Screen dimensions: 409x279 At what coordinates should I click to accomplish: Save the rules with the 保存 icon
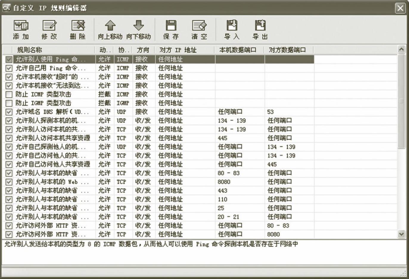pos(171,30)
